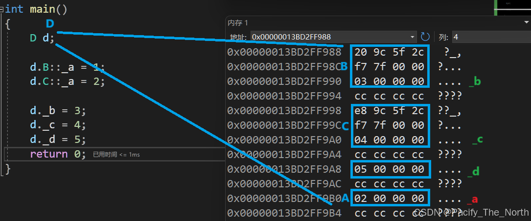
Task: Click the Memory 1 panel title
Action: (x=238, y=22)
